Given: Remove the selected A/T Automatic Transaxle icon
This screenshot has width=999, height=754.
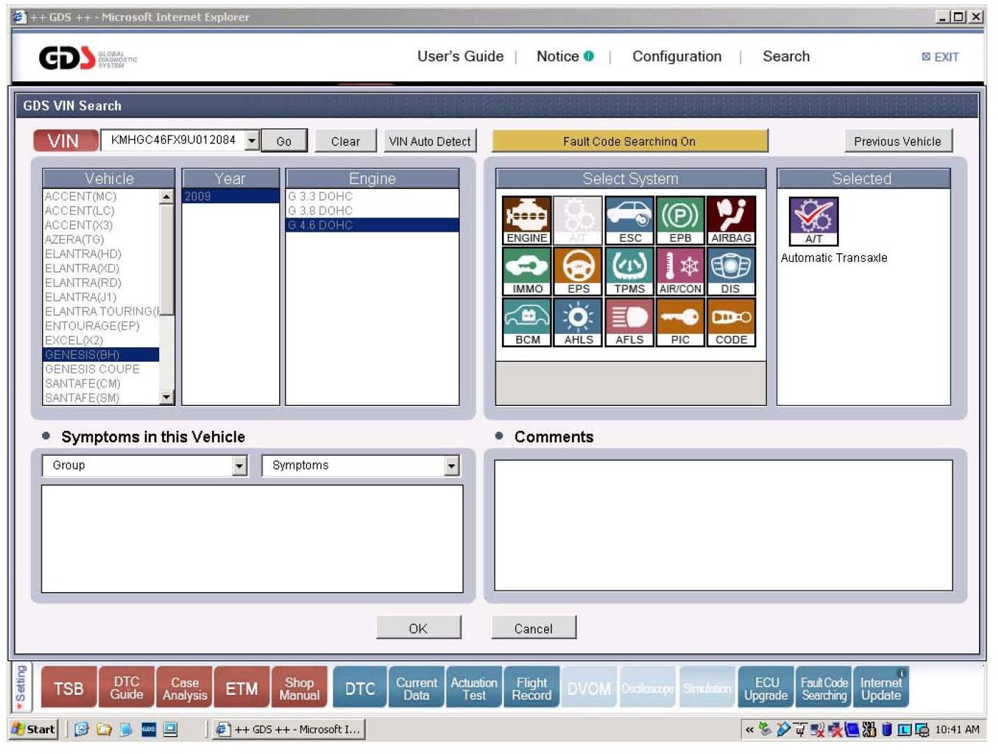Looking at the screenshot, I should [x=813, y=221].
